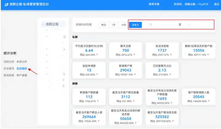221x129 pixels.
Task: Open 使用手册 in the top bar
Action: 154,4
